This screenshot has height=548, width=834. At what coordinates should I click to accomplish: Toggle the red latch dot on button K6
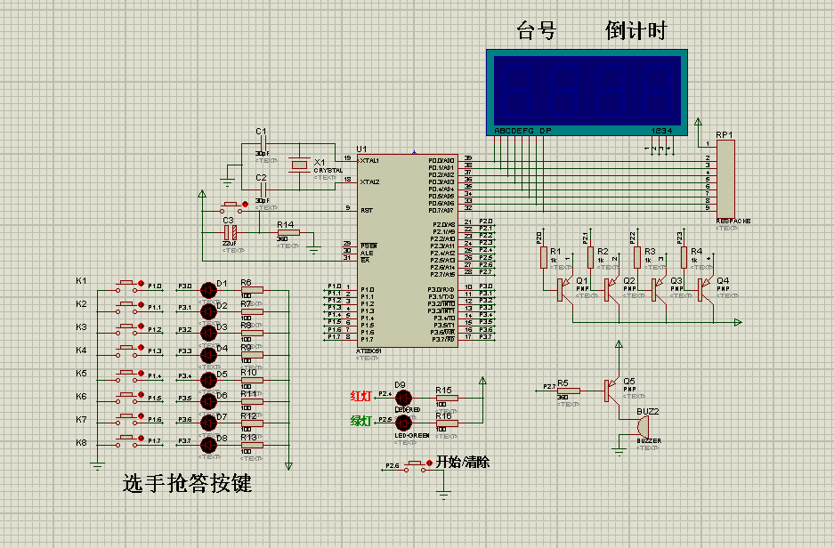[141, 395]
